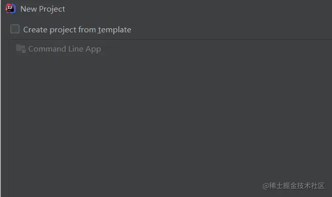Click the word "Create" next to the checkbox
332x197 pixels.
click(x=35, y=30)
